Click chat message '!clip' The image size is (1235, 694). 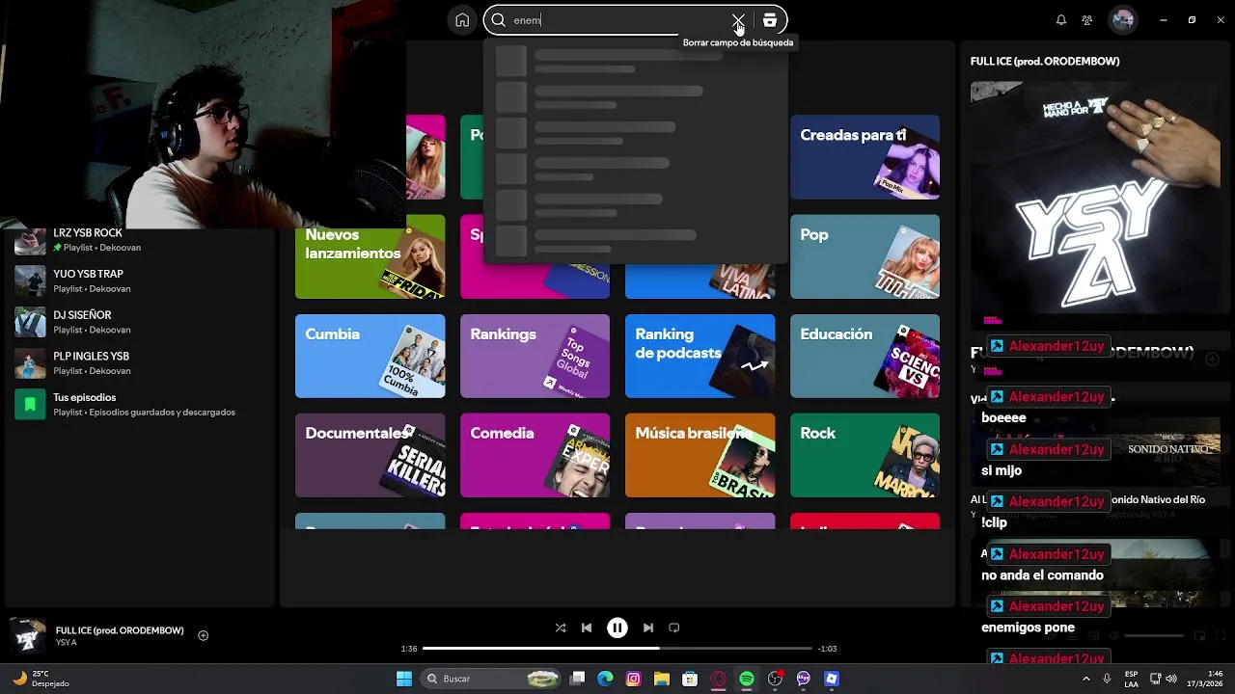[x=994, y=522]
